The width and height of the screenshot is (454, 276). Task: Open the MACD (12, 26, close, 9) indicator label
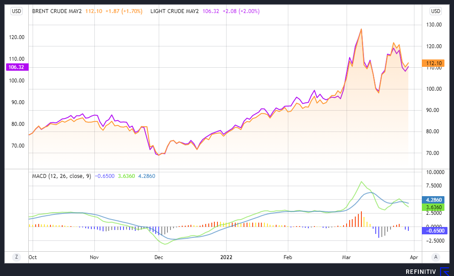pyautogui.click(x=61, y=176)
